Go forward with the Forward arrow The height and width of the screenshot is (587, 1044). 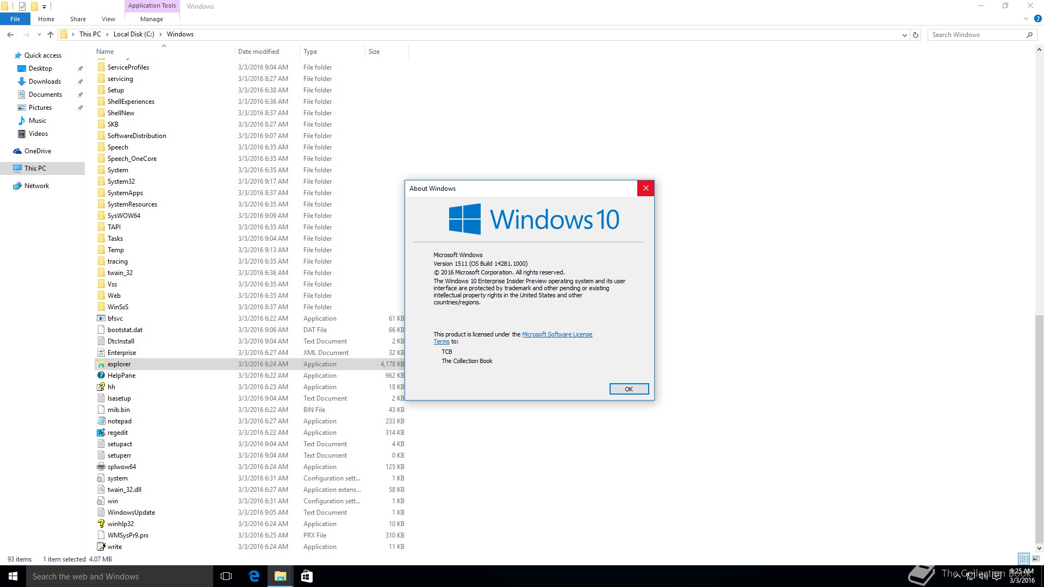tap(26, 34)
